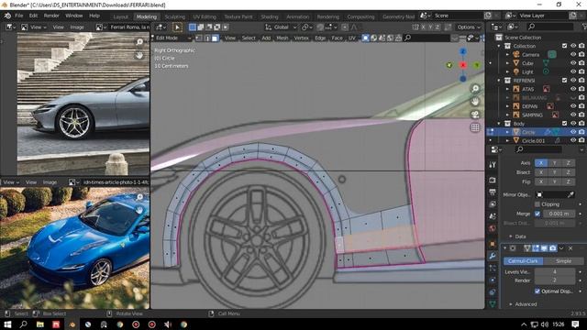Click the viewport pan hand icon
The height and width of the screenshot is (330, 587).
(x=475, y=102)
